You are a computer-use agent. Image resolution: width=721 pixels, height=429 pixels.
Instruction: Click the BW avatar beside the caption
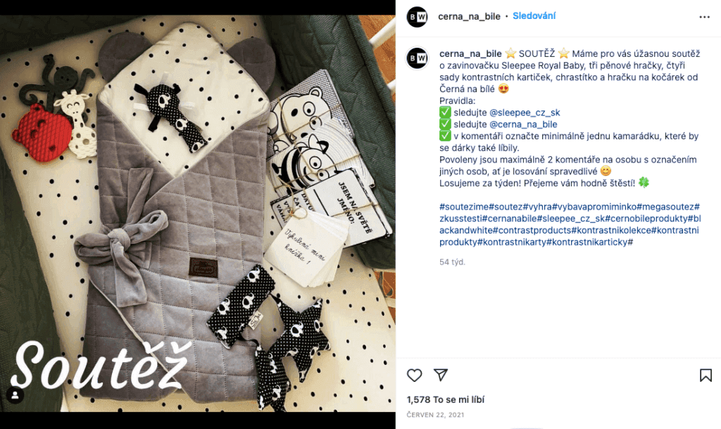[x=418, y=58]
